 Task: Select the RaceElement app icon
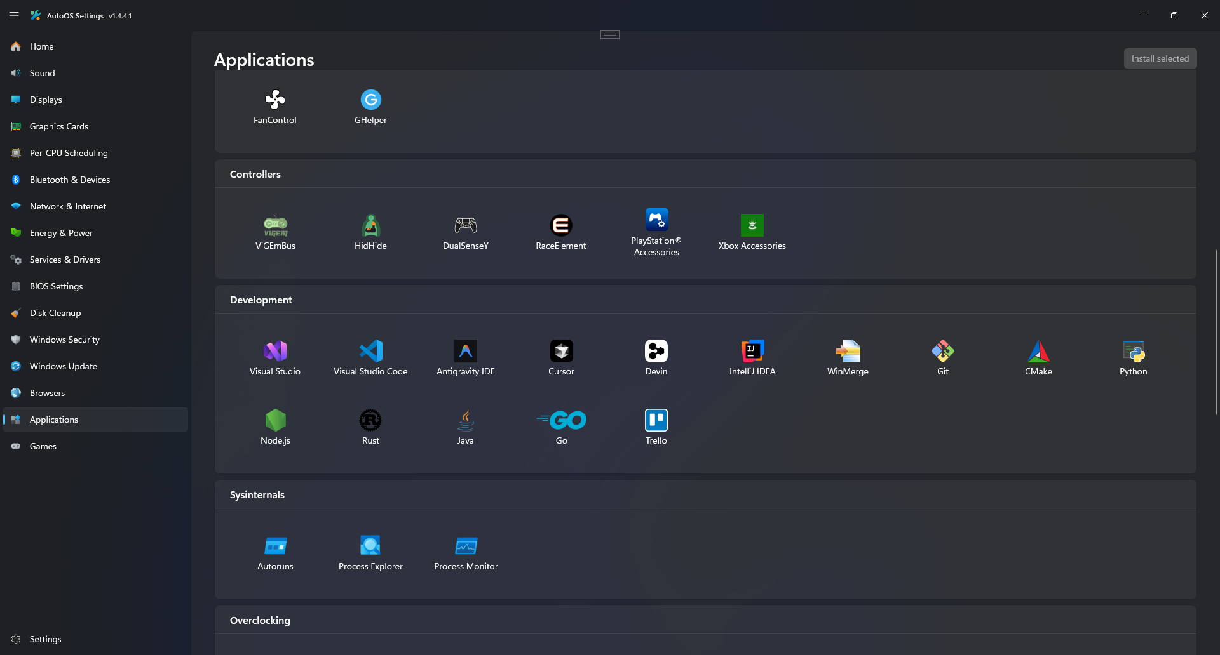[x=561, y=225]
